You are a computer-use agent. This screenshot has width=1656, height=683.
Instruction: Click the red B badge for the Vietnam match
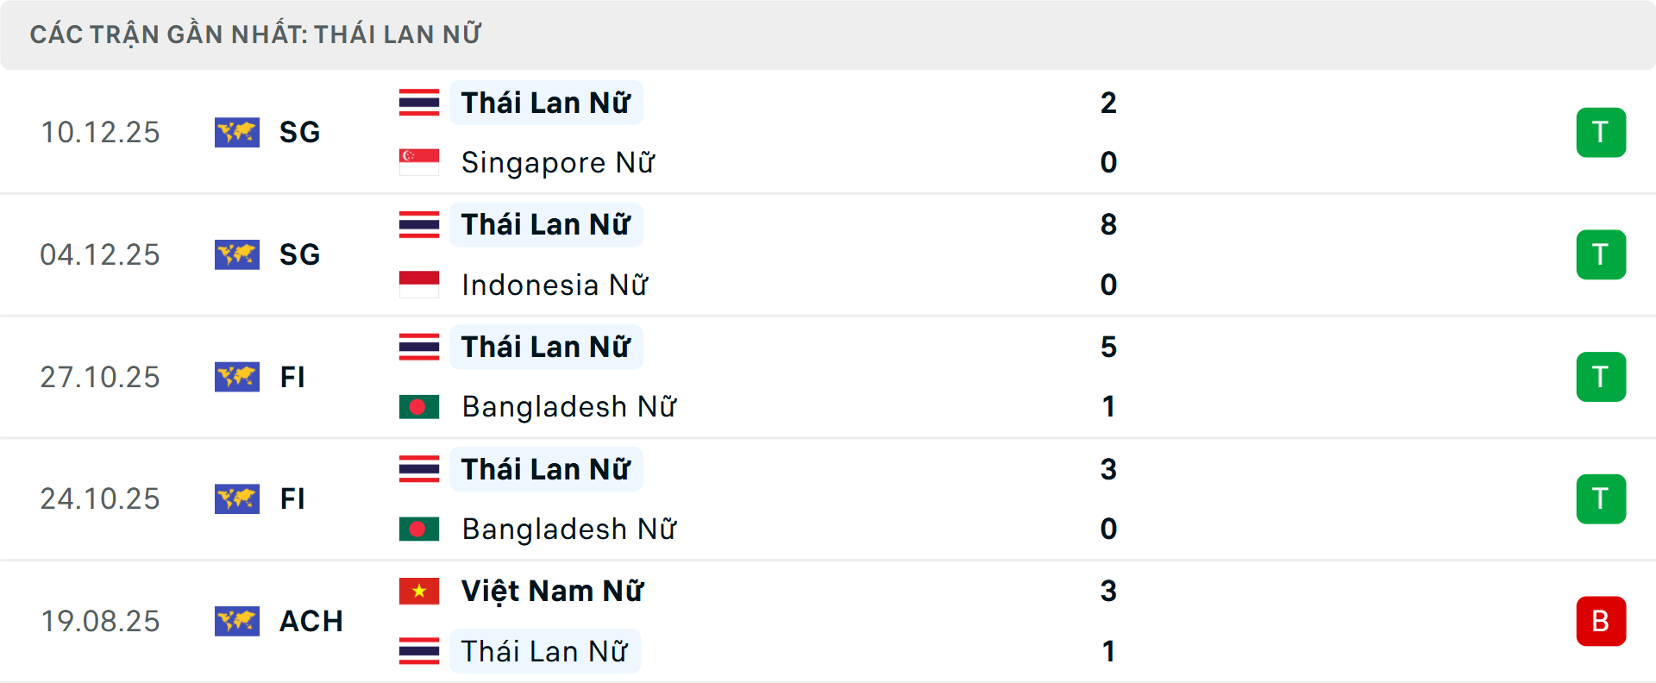point(1602,621)
